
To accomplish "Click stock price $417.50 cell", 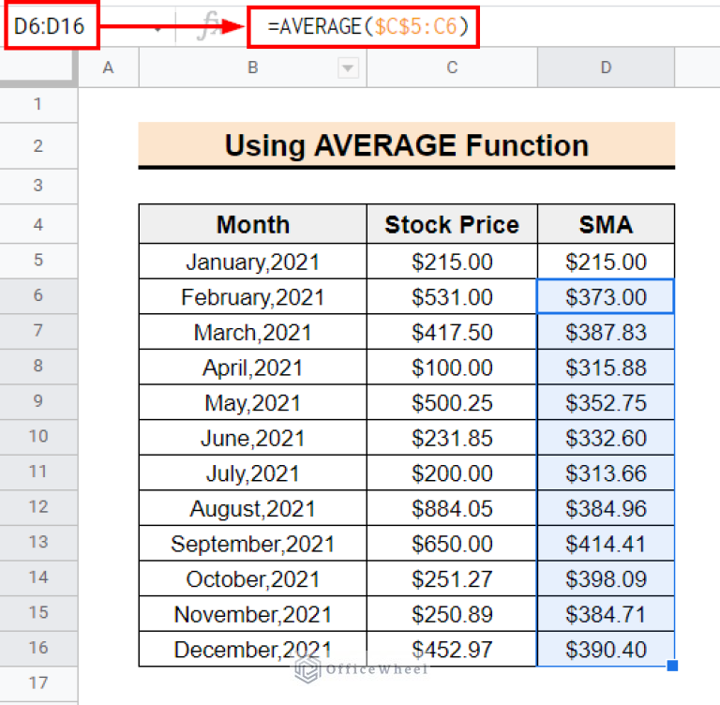I will point(452,332).
